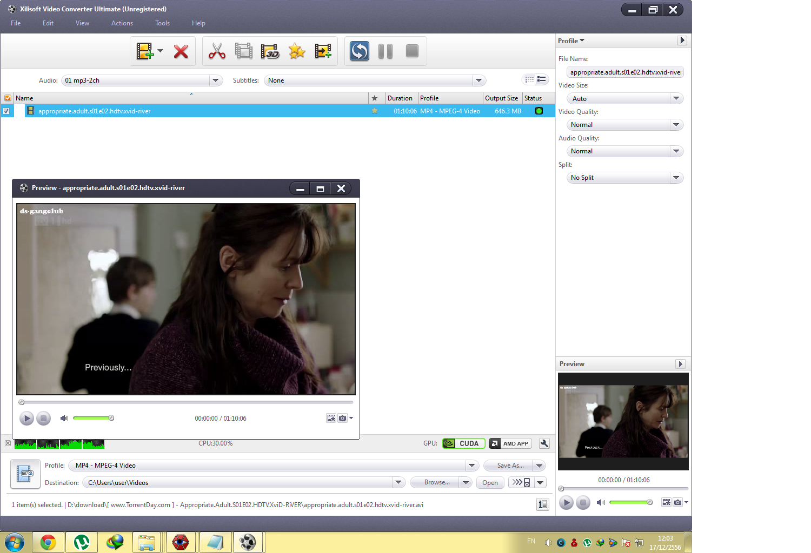Click the Browse button
This screenshot has height=553, width=811.
[x=434, y=482]
